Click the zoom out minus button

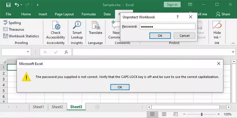[x=184, y=114]
